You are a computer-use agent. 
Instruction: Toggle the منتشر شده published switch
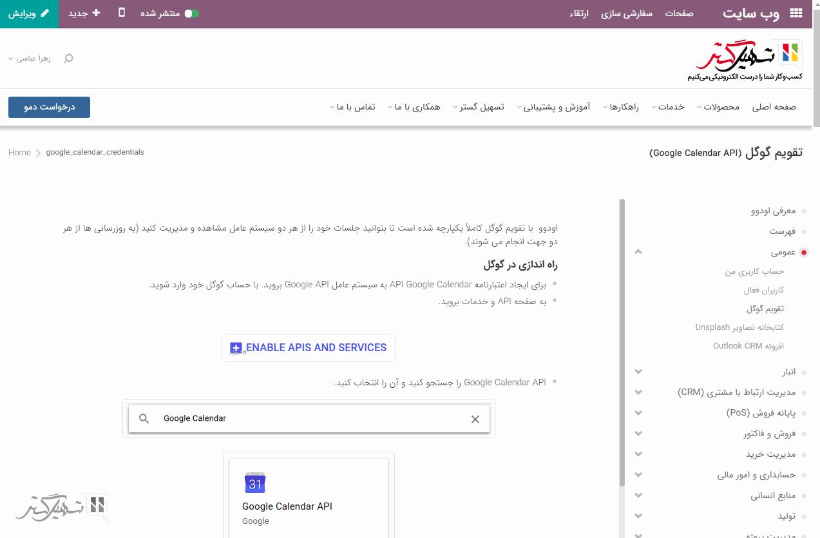coord(191,13)
